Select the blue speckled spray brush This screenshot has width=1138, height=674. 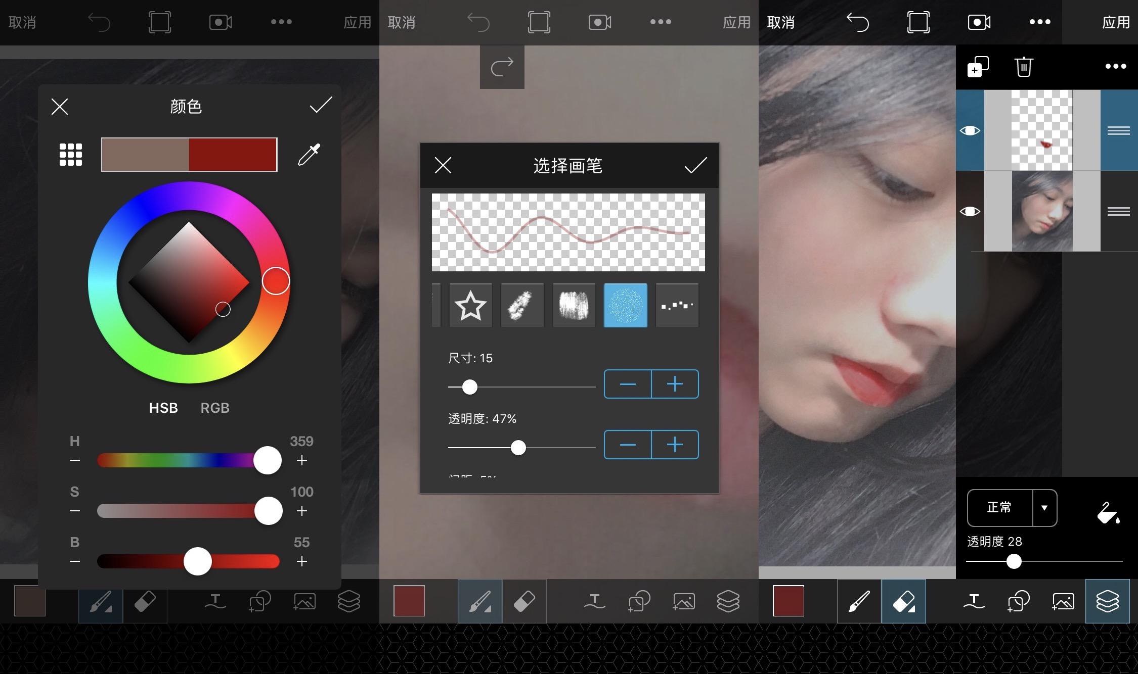(x=625, y=305)
